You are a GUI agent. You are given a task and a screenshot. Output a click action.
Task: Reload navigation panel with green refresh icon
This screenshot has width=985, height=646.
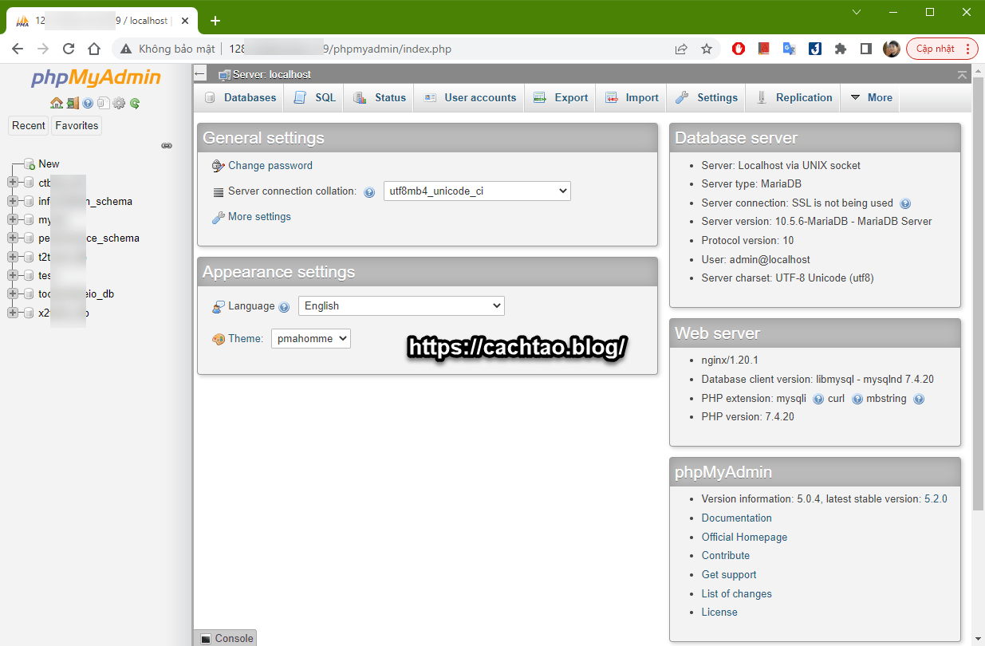pyautogui.click(x=135, y=103)
